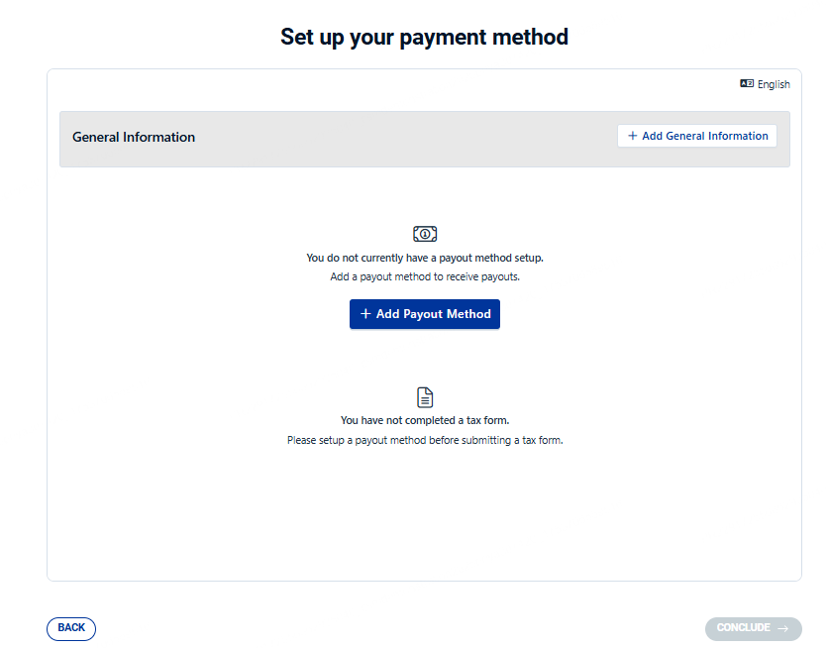
Task: Go BACK to the previous step
Action: [x=71, y=628]
